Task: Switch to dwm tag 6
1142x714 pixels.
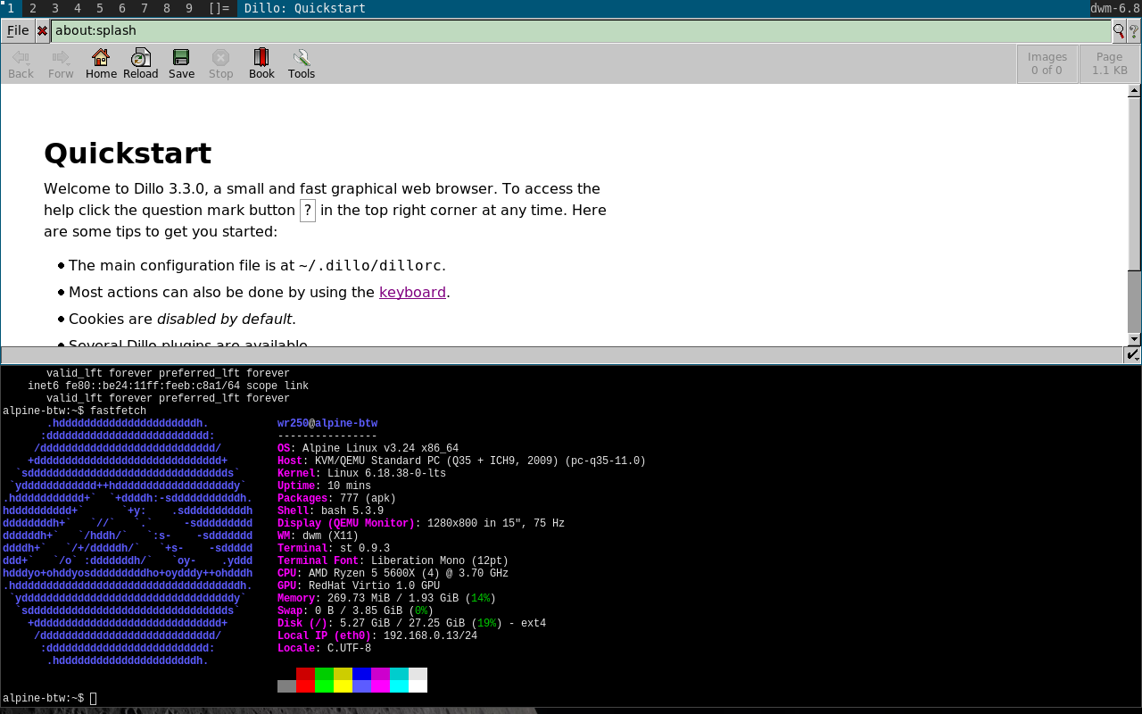Action: pyautogui.click(x=122, y=8)
